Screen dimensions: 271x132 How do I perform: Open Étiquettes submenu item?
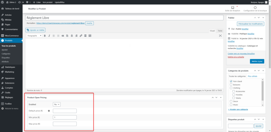pos(6,58)
